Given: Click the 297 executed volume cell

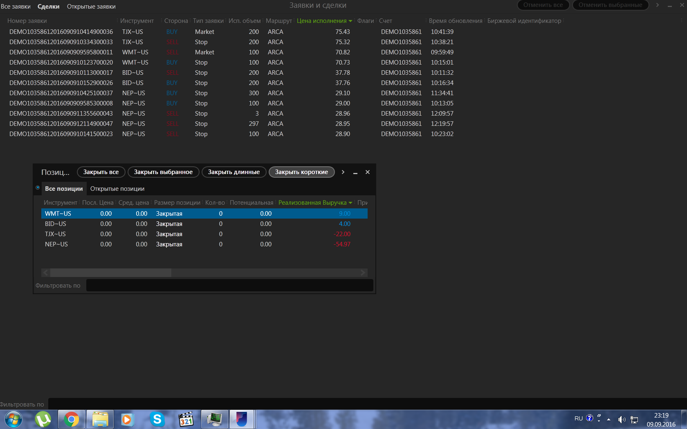Looking at the screenshot, I should pyautogui.click(x=254, y=124).
